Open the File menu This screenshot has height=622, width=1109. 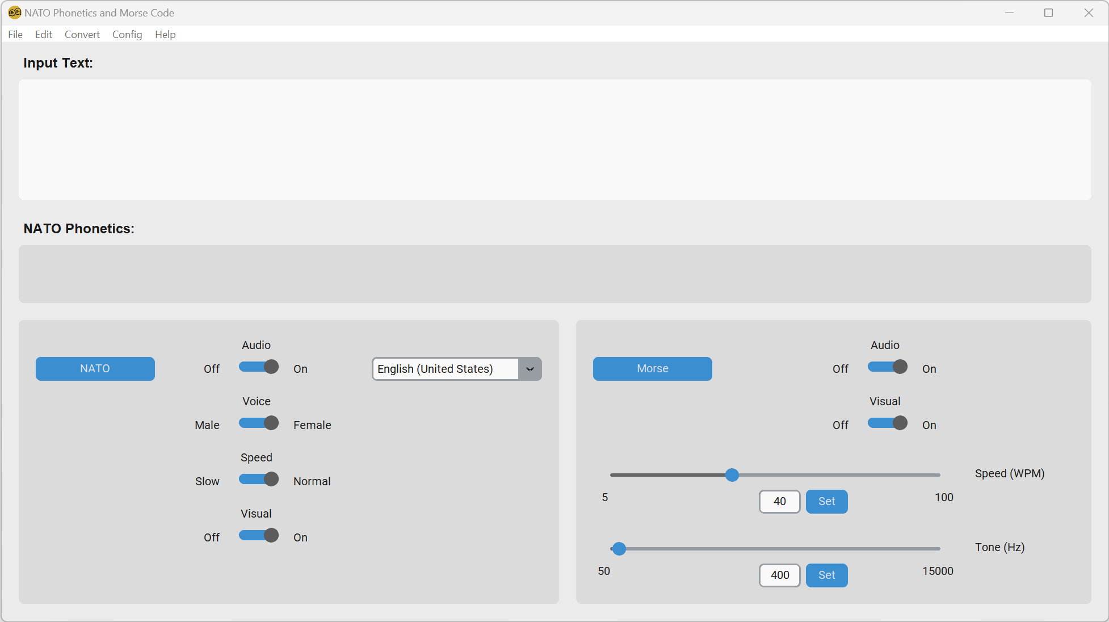coord(15,35)
